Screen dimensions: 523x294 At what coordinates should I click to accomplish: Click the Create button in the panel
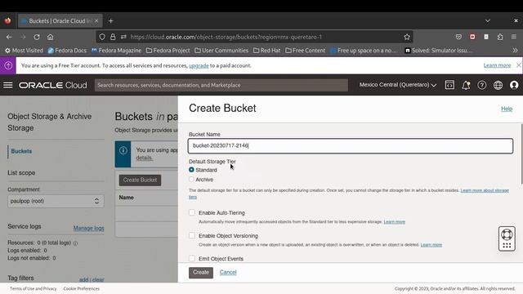click(x=201, y=272)
